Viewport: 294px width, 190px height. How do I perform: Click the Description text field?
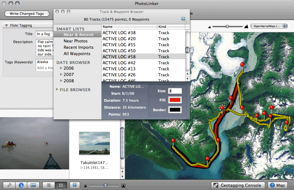45,48
